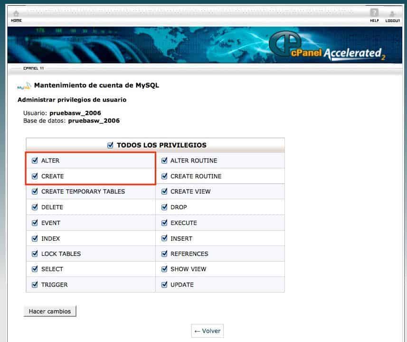Toggle the ALTER ROUTINE checkbox

point(164,160)
